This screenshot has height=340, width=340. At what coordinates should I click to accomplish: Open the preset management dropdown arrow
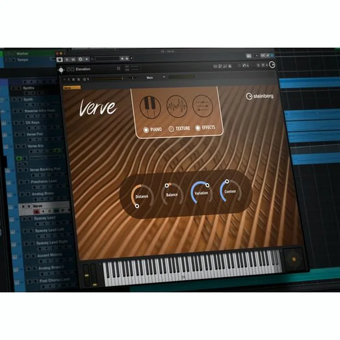(131, 58)
